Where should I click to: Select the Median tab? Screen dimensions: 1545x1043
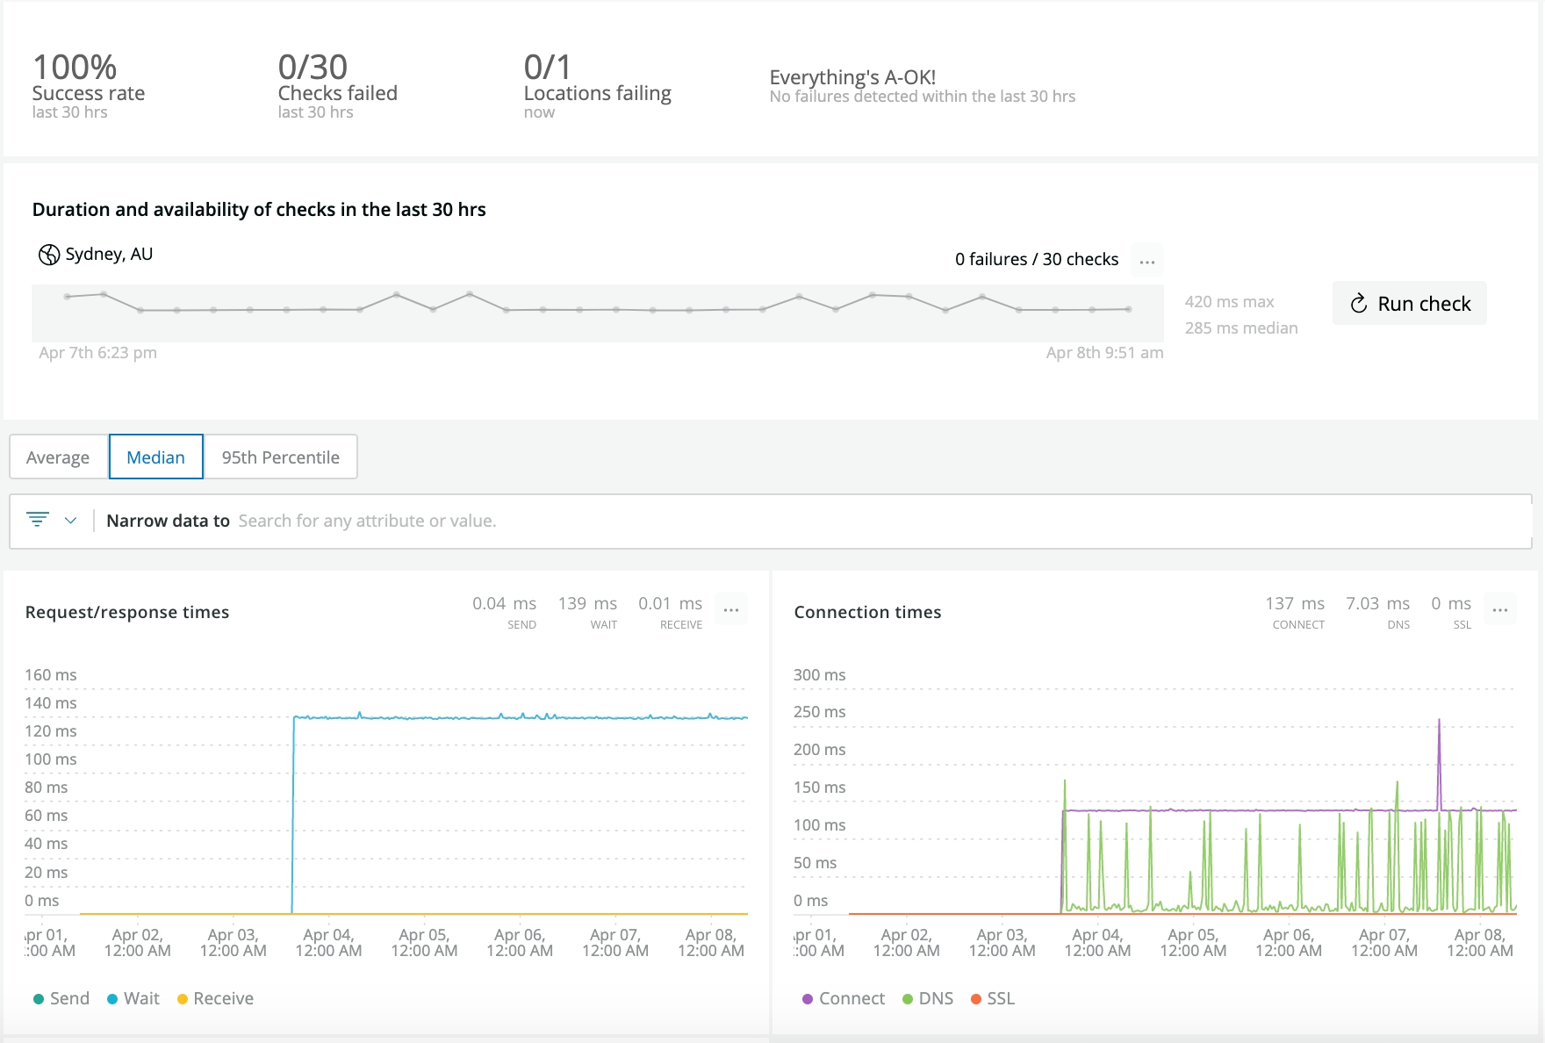(x=155, y=457)
